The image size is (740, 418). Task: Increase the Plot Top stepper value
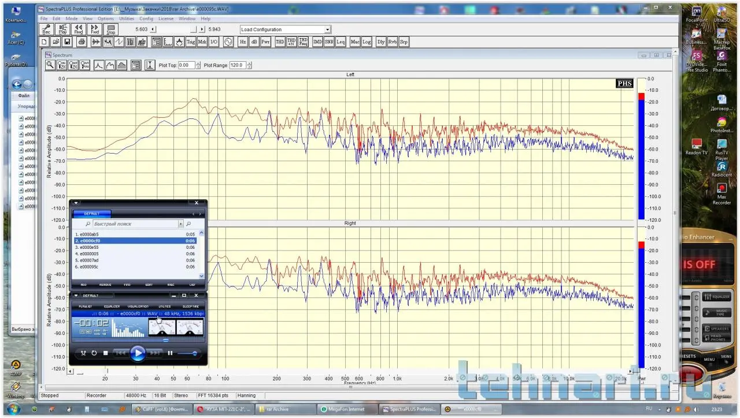[198, 64]
